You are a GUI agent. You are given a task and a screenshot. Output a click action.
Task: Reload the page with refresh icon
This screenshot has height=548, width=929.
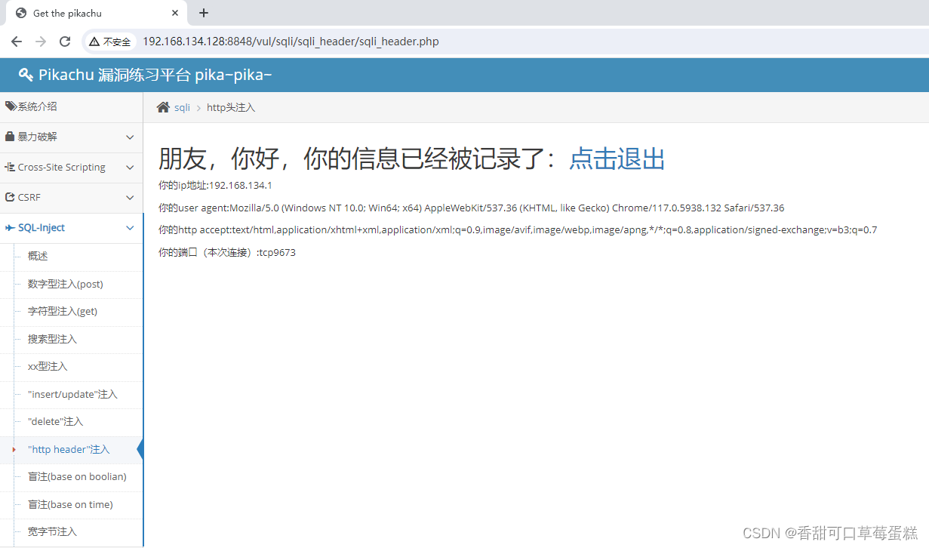65,42
